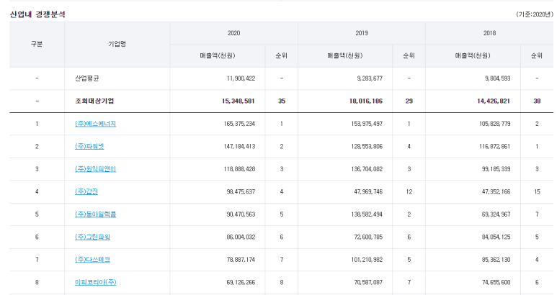The height and width of the screenshot is (295, 557).
Task: Click the sales value 86,004,032
Action: click(241, 237)
